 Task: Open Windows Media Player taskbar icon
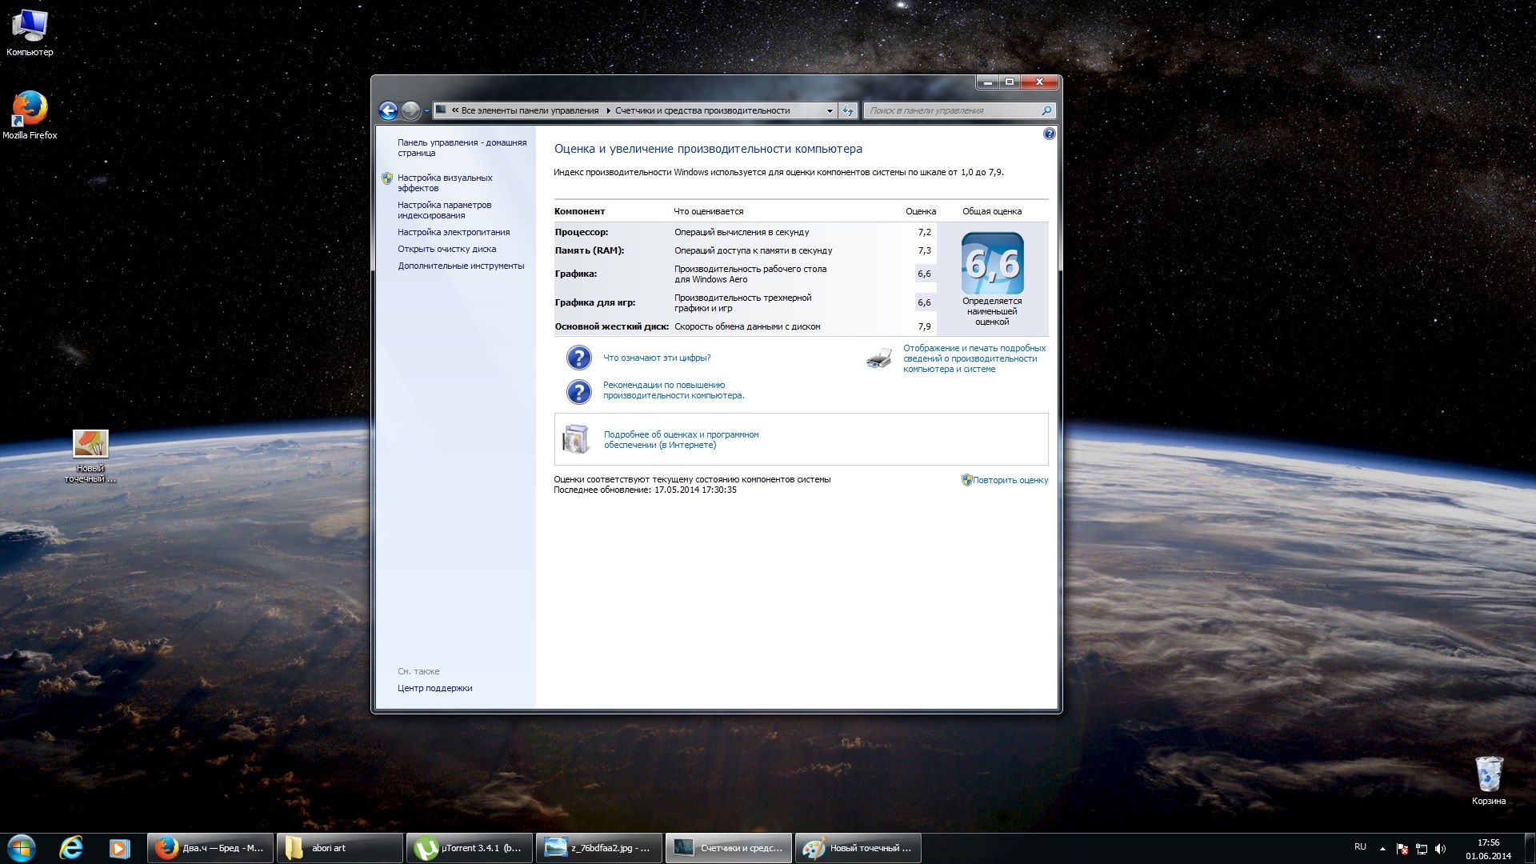coord(119,847)
